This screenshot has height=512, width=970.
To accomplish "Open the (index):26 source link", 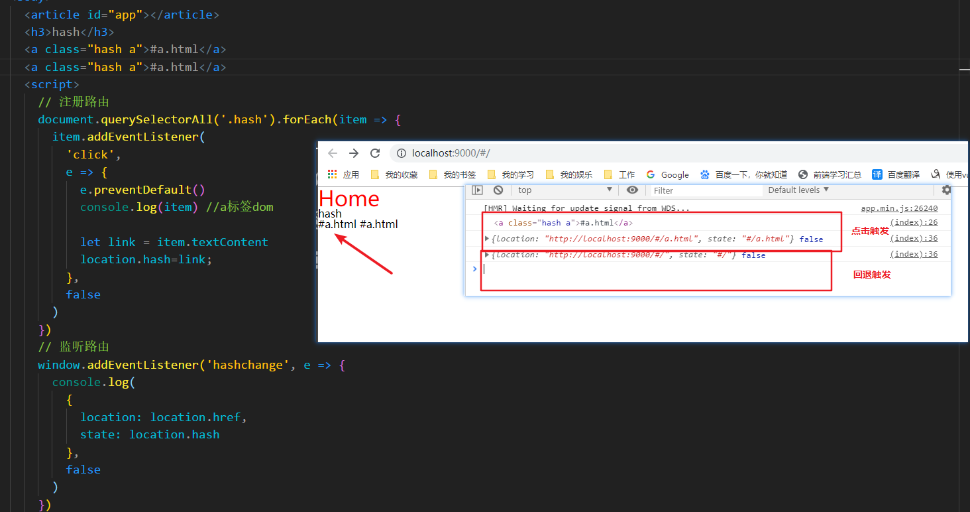I will pos(914,223).
